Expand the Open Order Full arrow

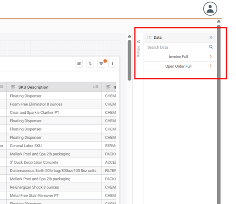pos(211,66)
